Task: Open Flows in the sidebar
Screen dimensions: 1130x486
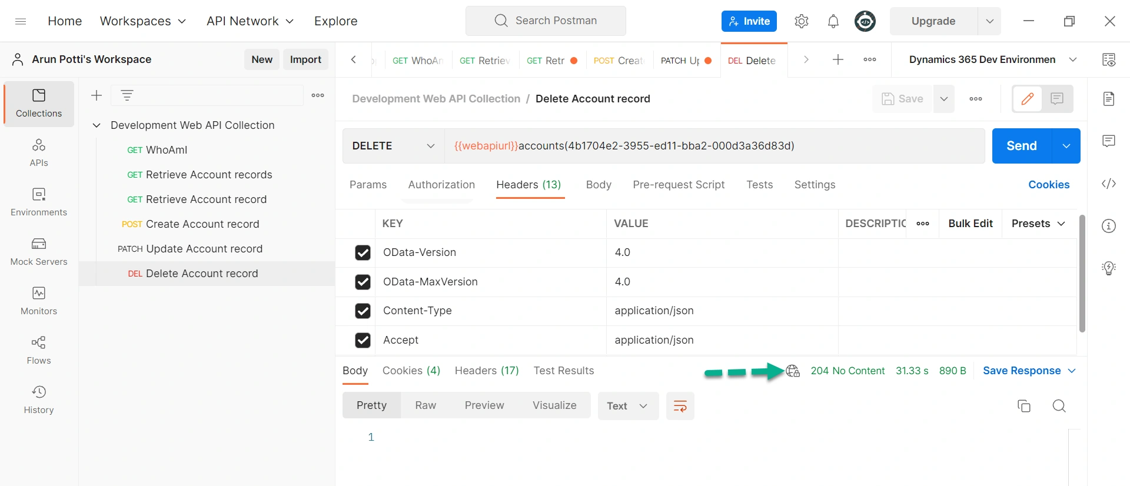Action: (39, 350)
